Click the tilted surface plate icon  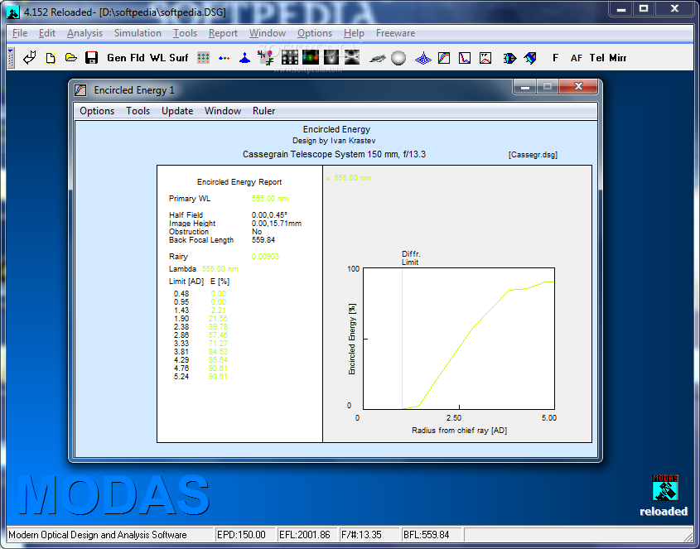tap(377, 58)
